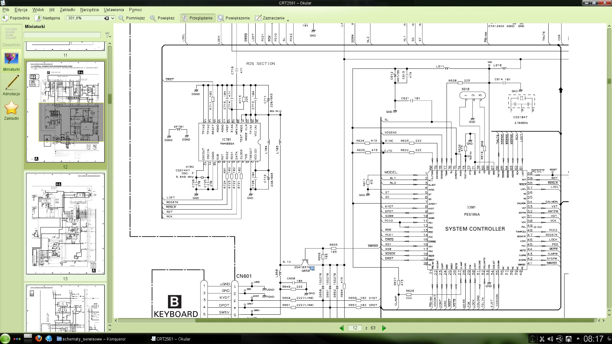Image resolution: width=612 pixels, height=344 pixels.
Task: Open the Zakładki menu in the menu bar
Action: 67,10
